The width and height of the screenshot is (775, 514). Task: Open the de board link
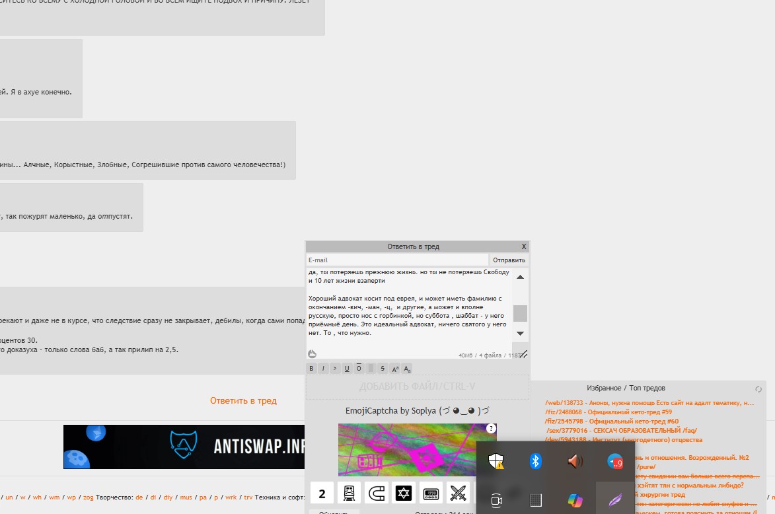(139, 497)
